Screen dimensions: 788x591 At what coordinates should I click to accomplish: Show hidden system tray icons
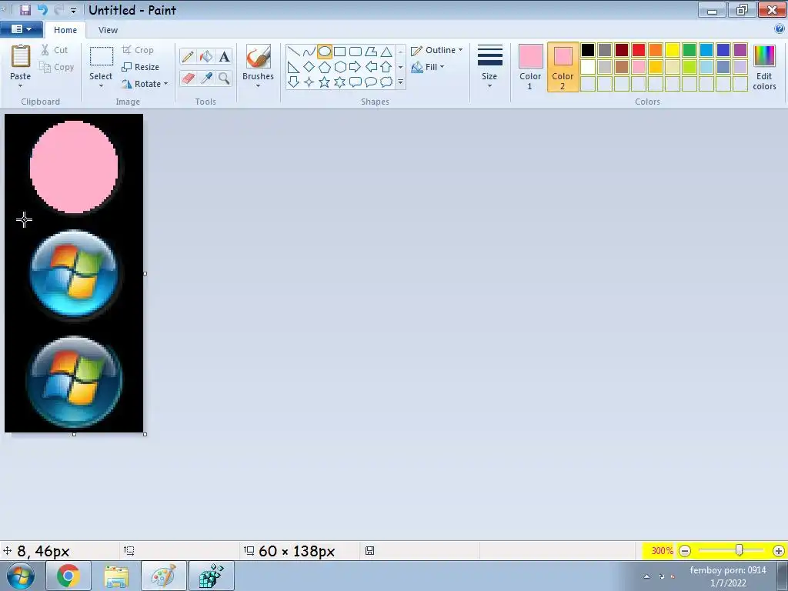click(x=646, y=576)
